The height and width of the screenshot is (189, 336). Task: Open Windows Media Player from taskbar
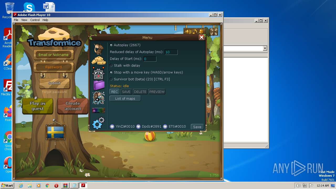[39, 186]
